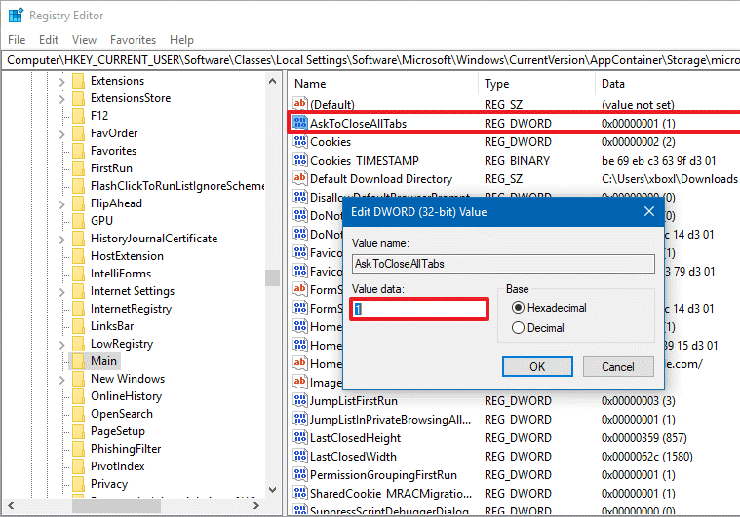Click the Cookies DWORD value icon
The width and height of the screenshot is (740, 517).
pyautogui.click(x=299, y=141)
